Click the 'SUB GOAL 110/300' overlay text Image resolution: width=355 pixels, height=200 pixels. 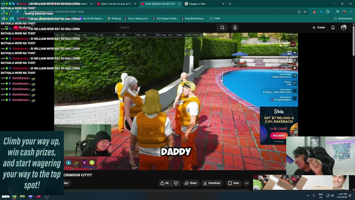pos(79,121)
